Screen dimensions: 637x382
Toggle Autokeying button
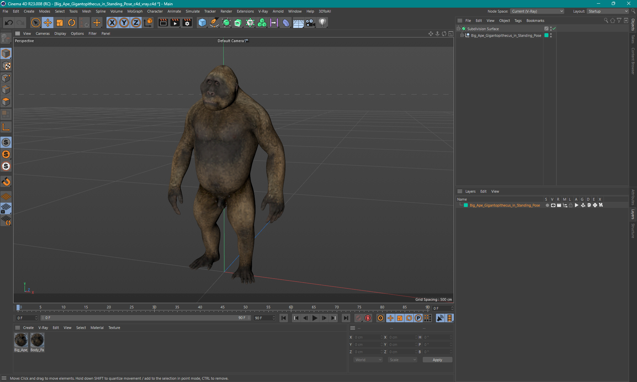coord(368,318)
